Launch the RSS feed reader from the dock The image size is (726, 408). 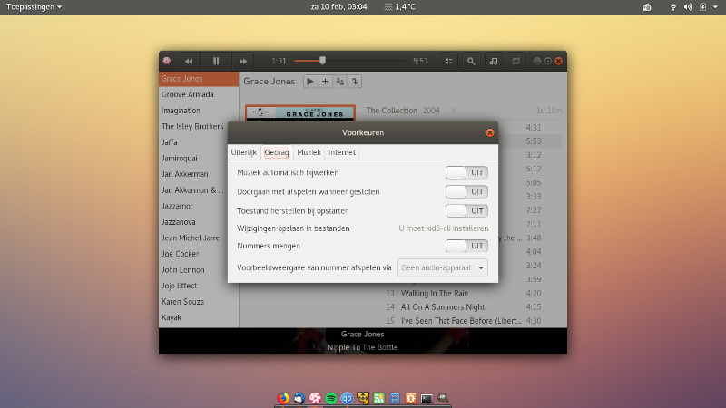coord(378,398)
